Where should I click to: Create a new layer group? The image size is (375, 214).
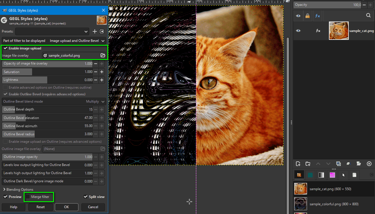(308, 164)
